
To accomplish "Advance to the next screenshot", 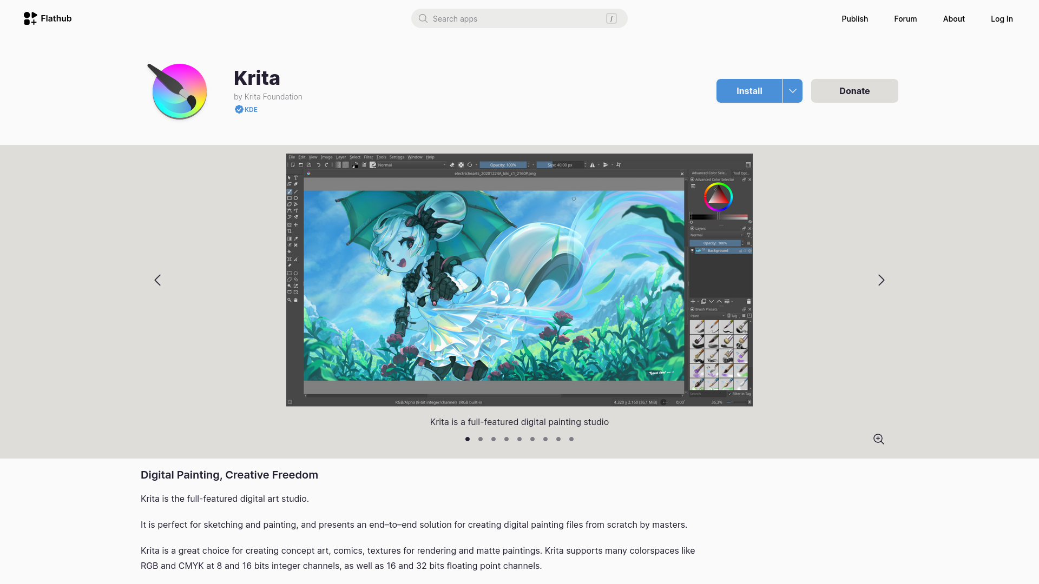I will pos(881,280).
